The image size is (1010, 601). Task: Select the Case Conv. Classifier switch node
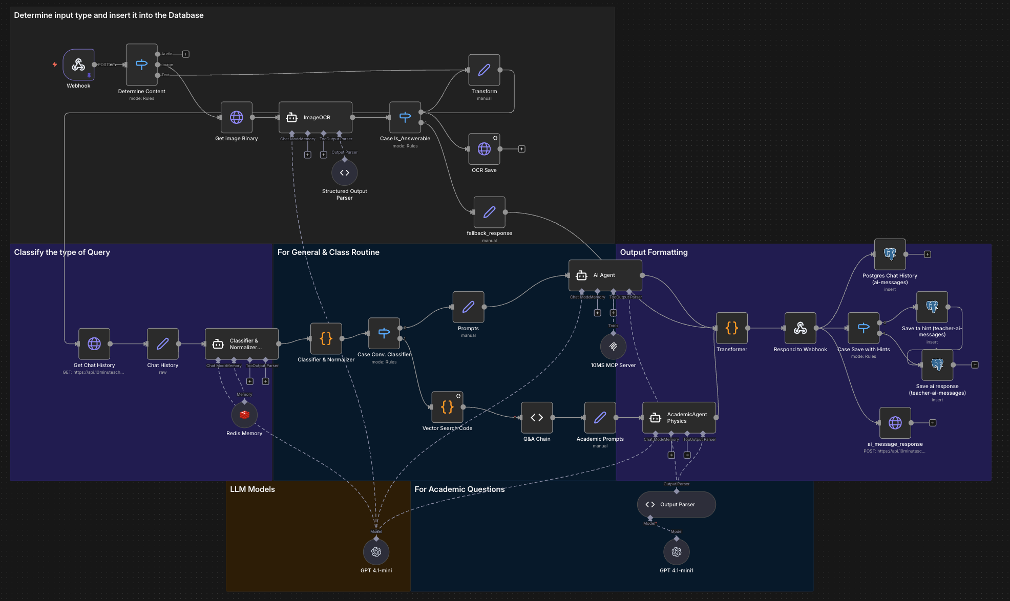click(384, 333)
